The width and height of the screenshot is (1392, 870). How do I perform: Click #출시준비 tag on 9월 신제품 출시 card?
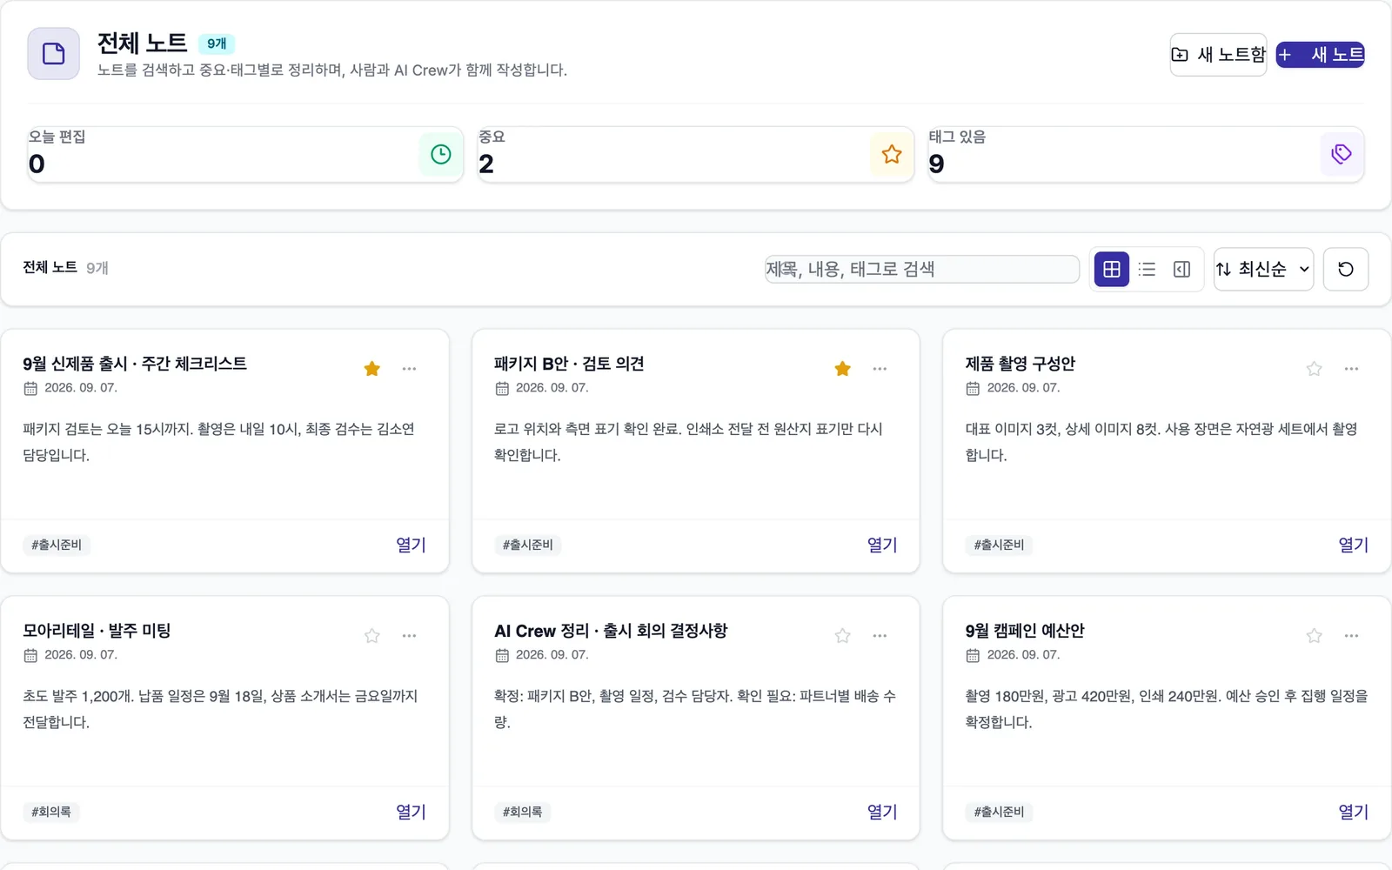(57, 545)
